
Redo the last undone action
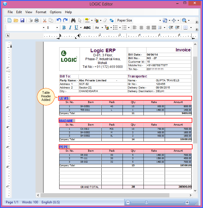coord(65,20)
